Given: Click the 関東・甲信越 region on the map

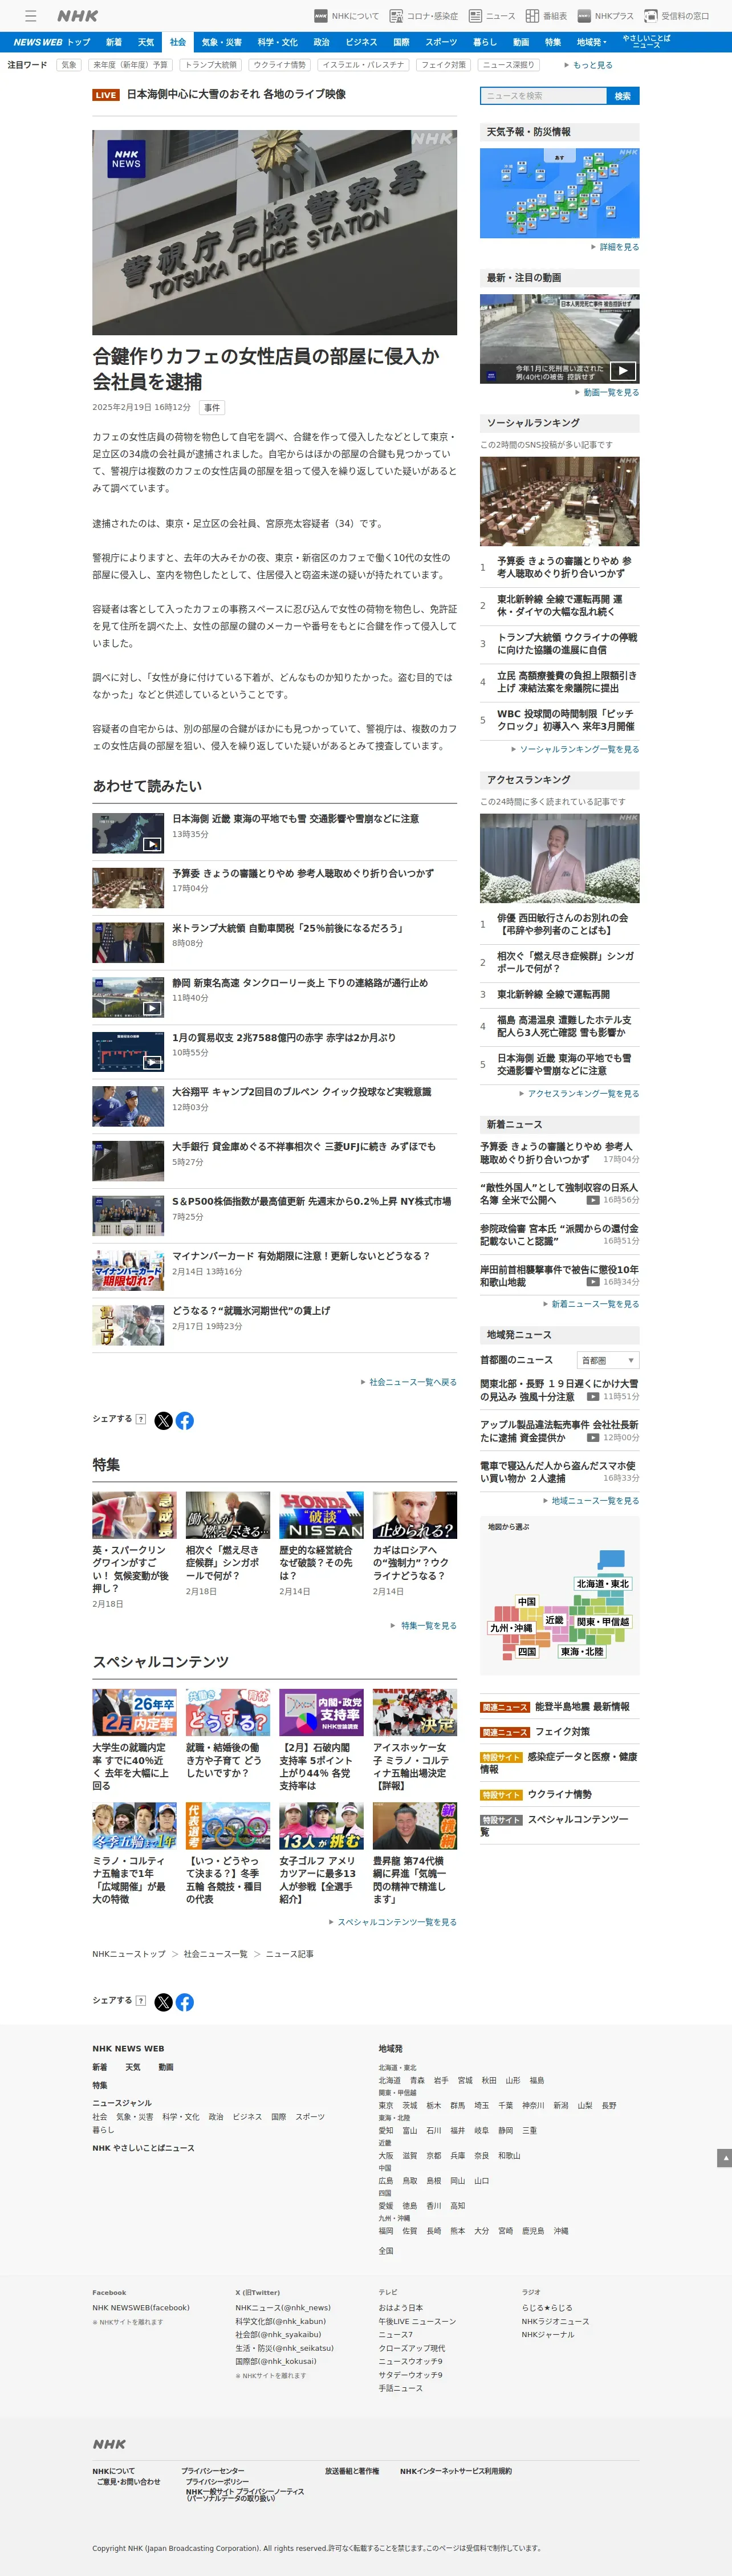Looking at the screenshot, I should tap(603, 1622).
